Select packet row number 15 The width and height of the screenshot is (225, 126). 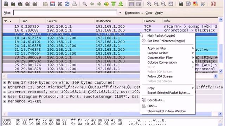(x=110, y=27)
